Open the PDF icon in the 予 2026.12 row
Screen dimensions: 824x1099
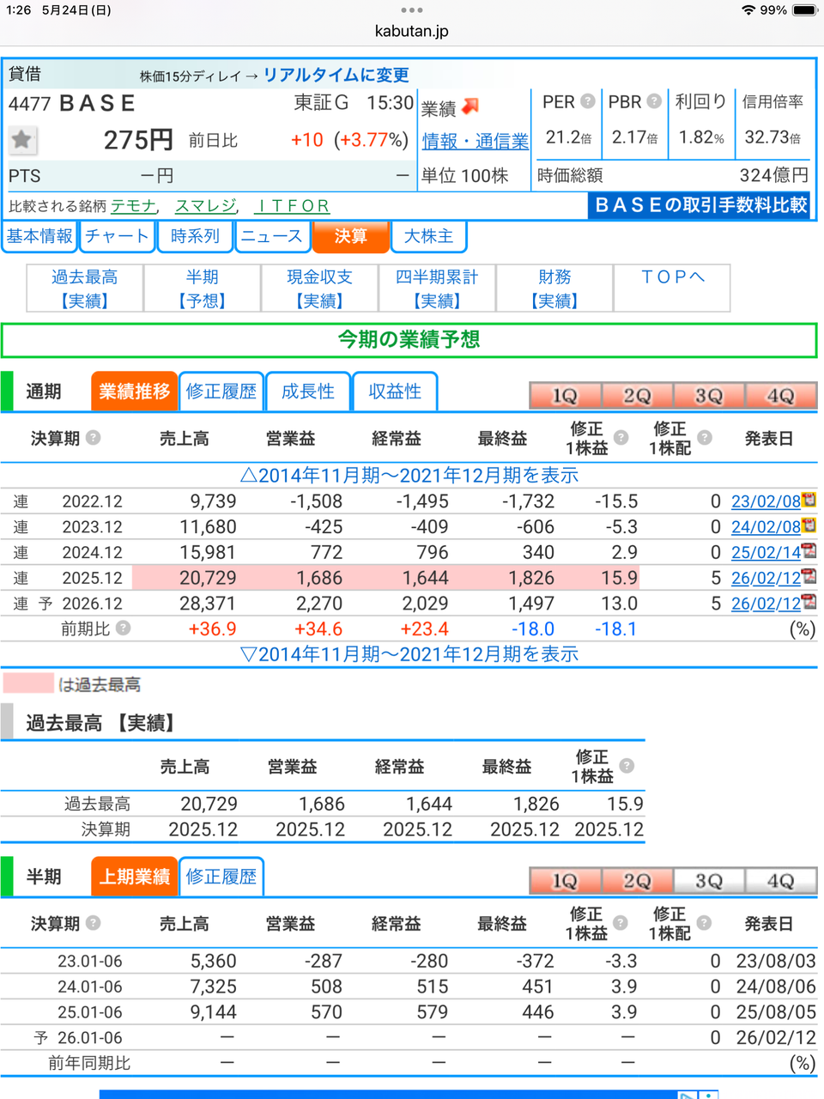pos(809,603)
